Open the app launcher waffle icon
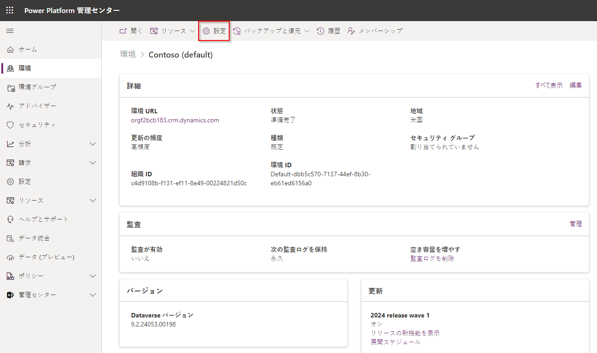Screen dimensions: 597x353 point(10,10)
